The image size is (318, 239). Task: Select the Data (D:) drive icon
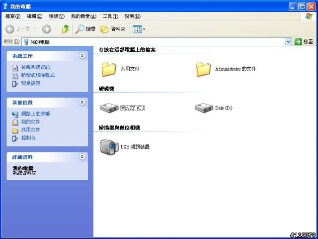[x=204, y=108]
